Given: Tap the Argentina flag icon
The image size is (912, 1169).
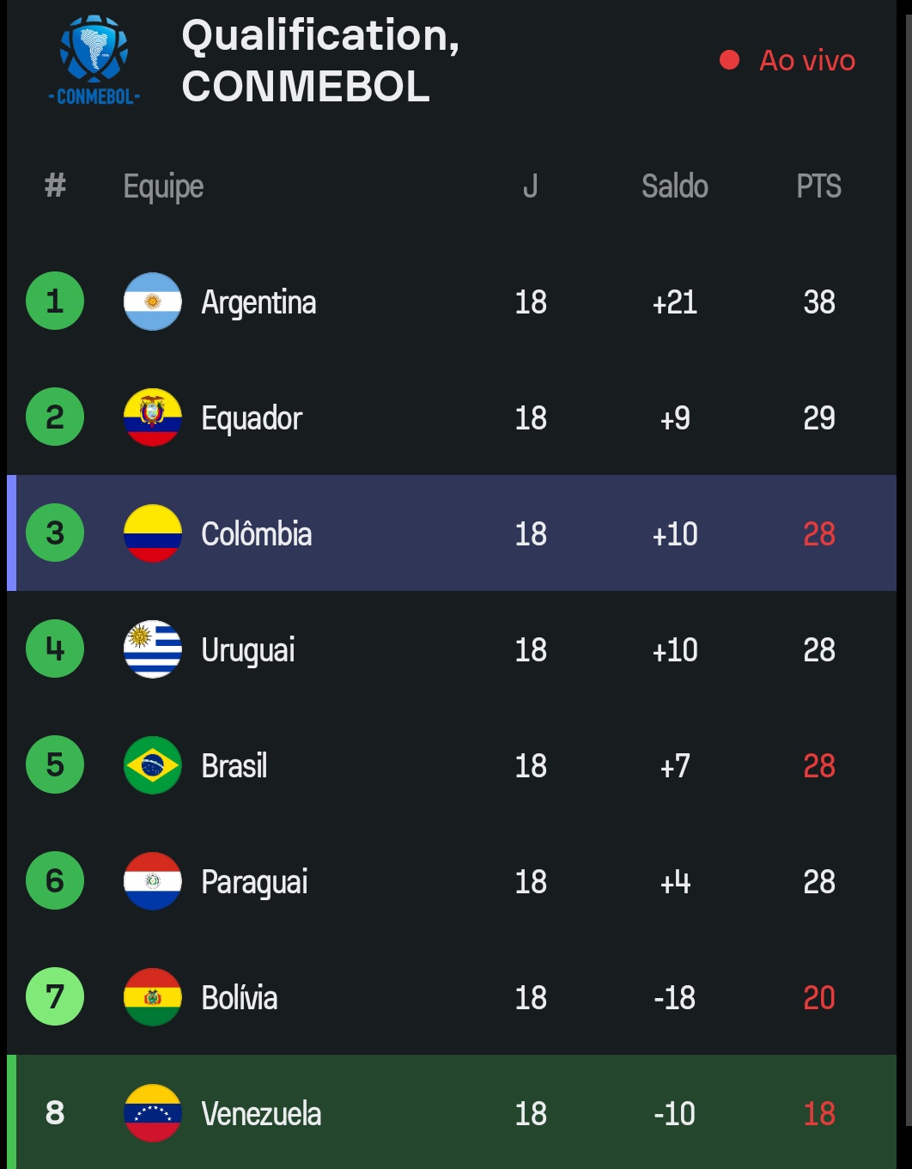Looking at the screenshot, I should tap(153, 301).
